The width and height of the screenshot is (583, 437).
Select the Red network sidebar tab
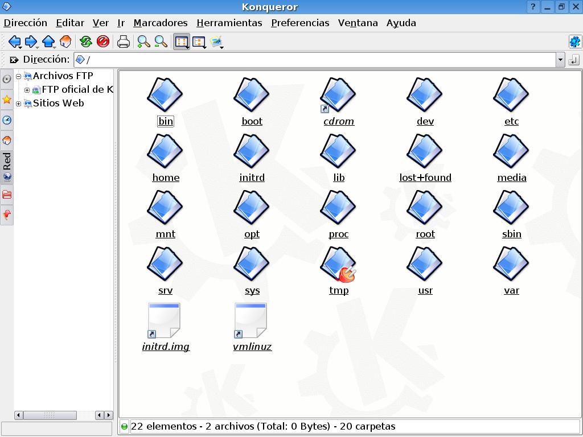[7, 168]
